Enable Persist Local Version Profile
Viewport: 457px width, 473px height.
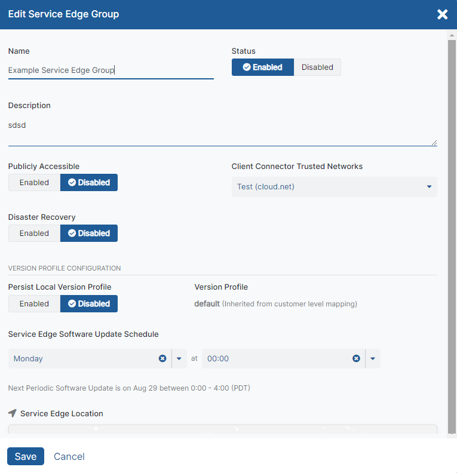tap(34, 304)
